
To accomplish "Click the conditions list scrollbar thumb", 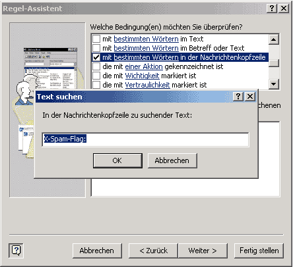I will (x=274, y=63).
